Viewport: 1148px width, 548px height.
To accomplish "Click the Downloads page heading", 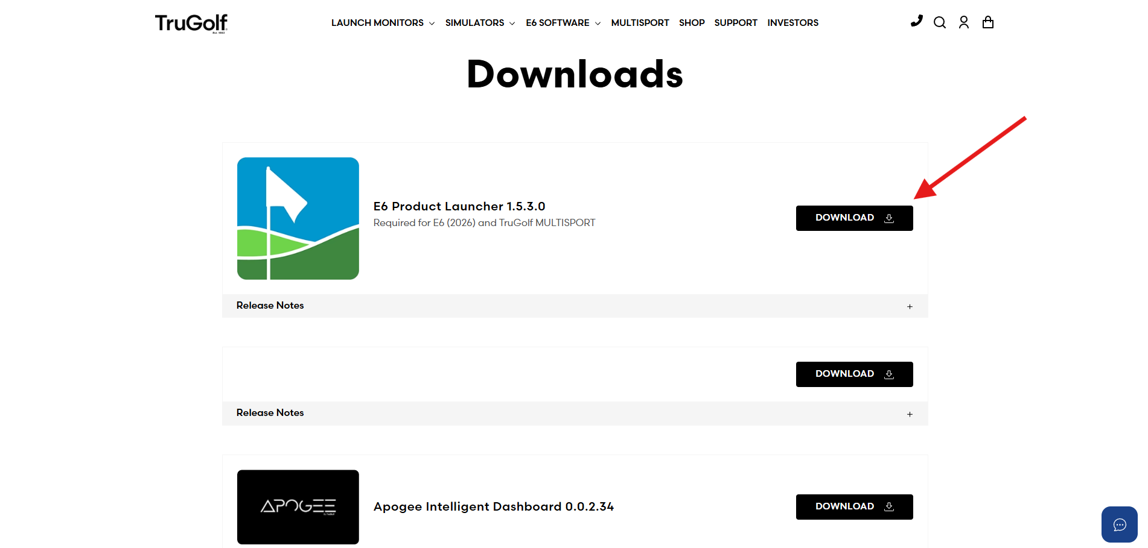I will point(575,74).
